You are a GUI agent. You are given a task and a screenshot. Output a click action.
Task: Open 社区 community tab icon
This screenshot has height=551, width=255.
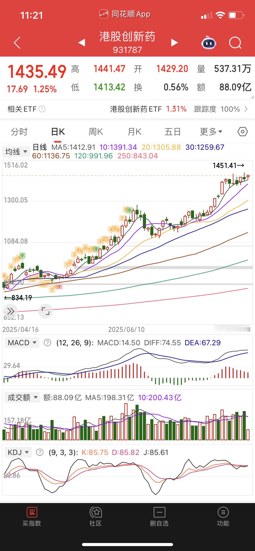tap(95, 512)
